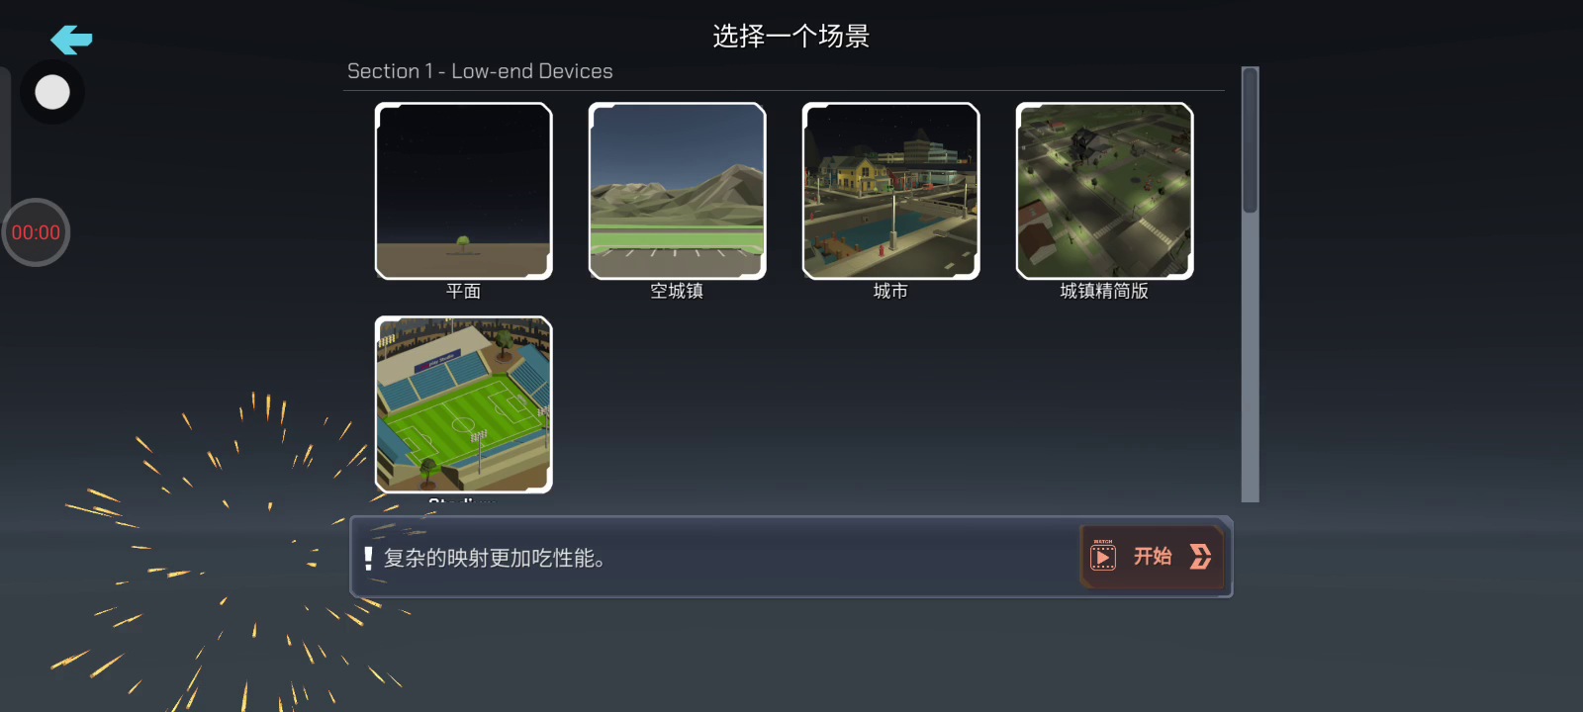Click the double chevron icon on 开始 button
Viewport: 1583px width, 712px height.
click(x=1200, y=557)
